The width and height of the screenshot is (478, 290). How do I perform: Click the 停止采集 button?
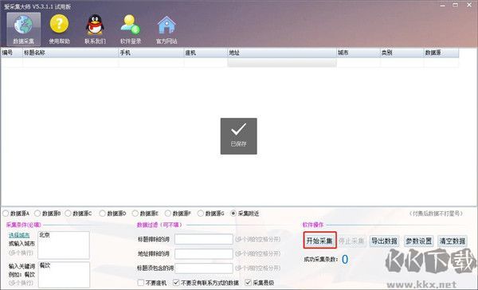351,241
